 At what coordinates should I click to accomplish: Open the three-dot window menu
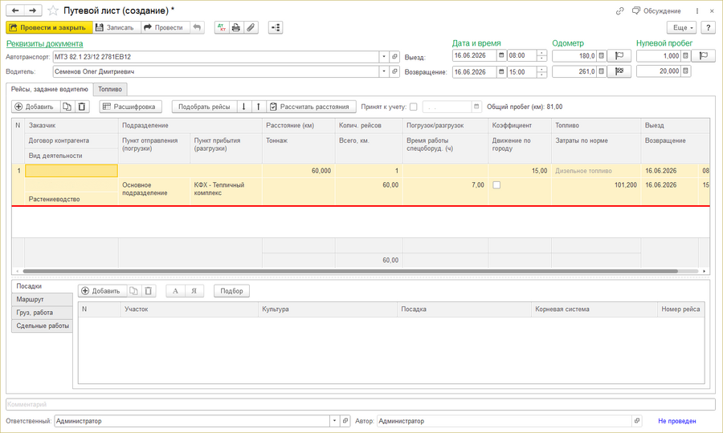click(697, 11)
